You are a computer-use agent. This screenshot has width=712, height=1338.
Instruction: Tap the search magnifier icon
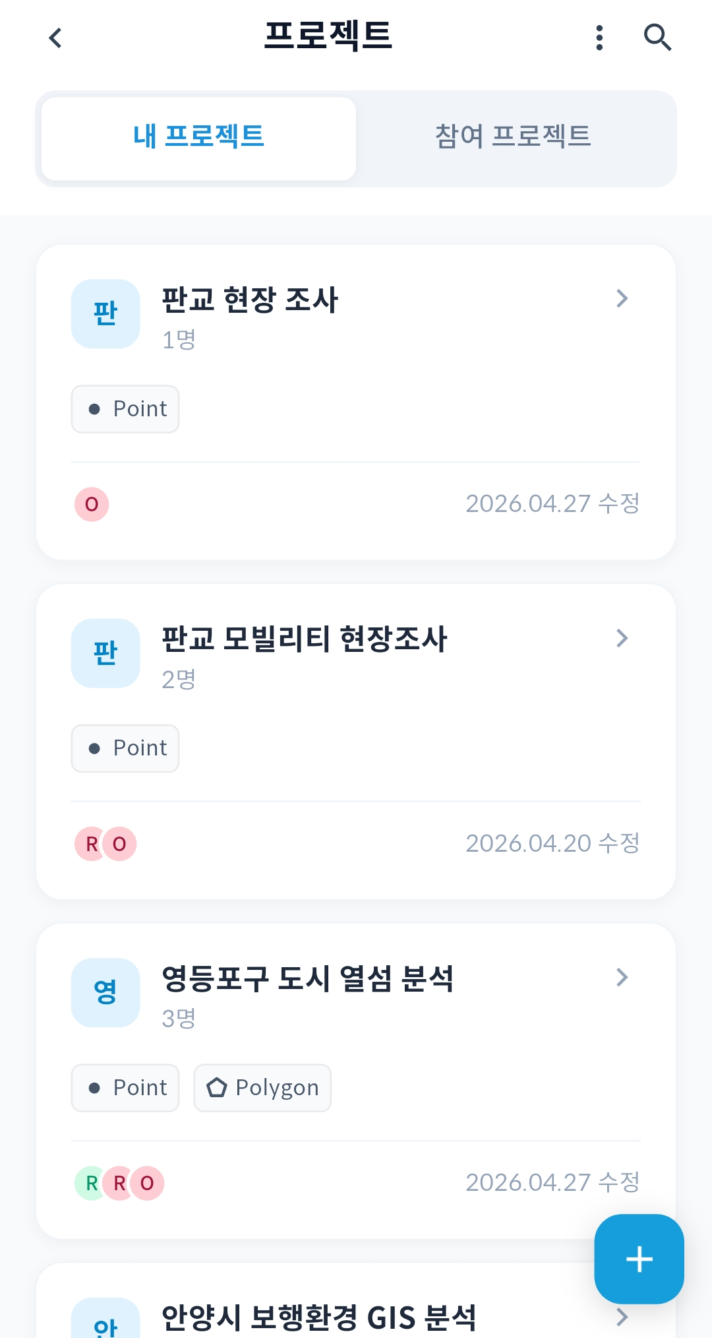click(657, 38)
